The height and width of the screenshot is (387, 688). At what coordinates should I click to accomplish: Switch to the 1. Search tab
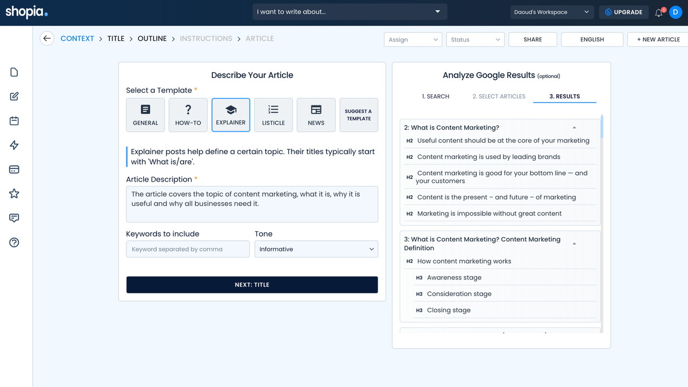(435, 97)
